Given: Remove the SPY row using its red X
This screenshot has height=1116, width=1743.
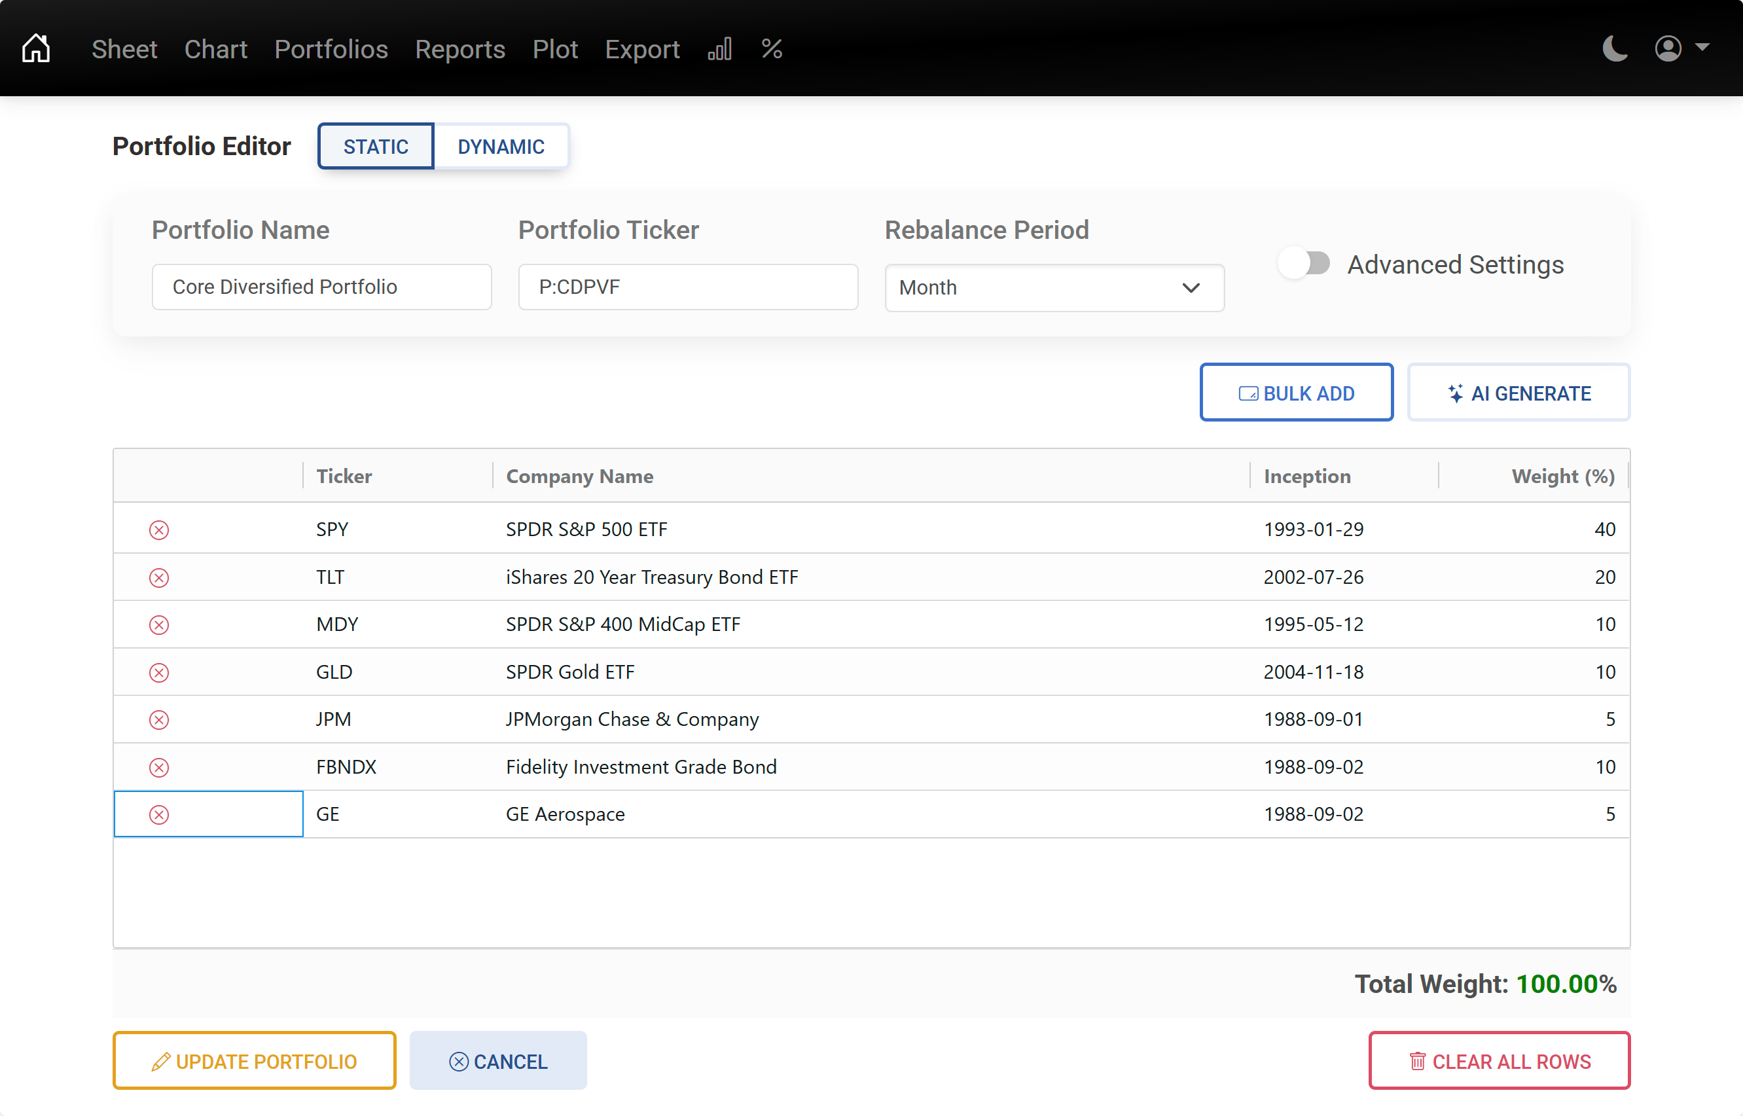Looking at the screenshot, I should click(159, 529).
